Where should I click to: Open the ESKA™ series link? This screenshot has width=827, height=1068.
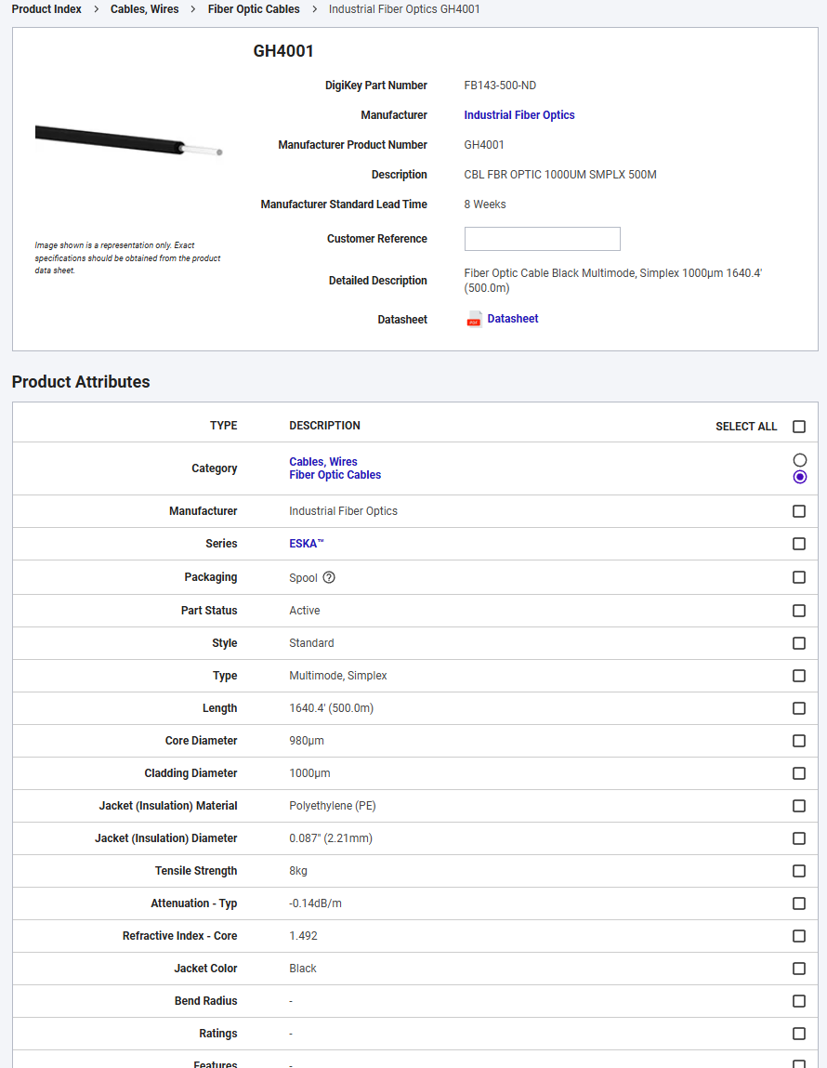(306, 544)
